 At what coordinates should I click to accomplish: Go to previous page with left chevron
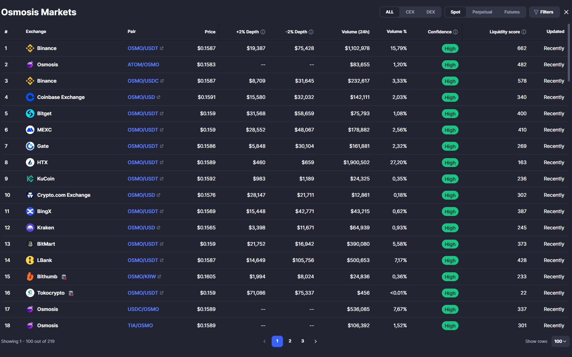click(x=265, y=341)
